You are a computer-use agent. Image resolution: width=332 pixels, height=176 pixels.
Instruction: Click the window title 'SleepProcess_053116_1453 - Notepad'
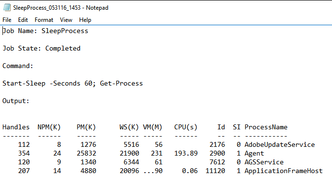61,8
